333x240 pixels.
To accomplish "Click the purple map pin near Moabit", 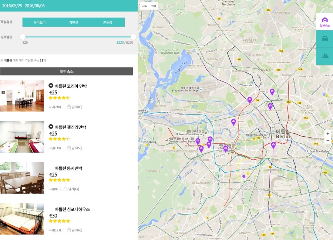I will point(233,121).
